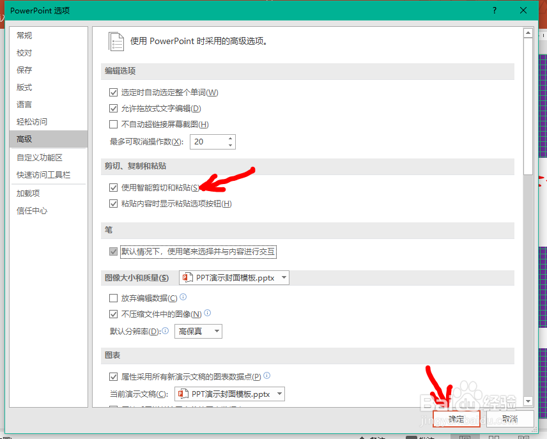This screenshot has width=547, height=439.
Task: Click info icon next to 默认分辨率
Action: pos(166,330)
